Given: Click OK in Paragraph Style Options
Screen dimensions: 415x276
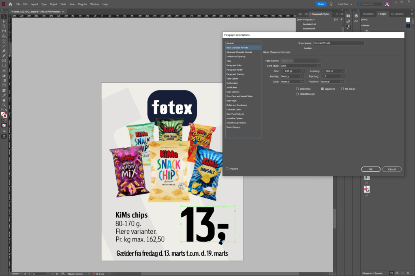Looking at the screenshot, I should (x=371, y=169).
